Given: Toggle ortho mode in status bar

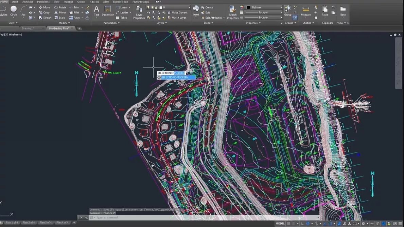Looking at the screenshot, I should pyautogui.click(x=303, y=223).
